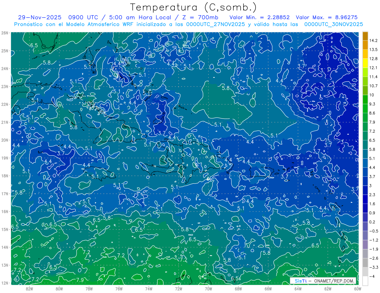Click the 'Valor Max. = 8.96275' readout
The height and width of the screenshot is (293, 380).
pyautogui.click(x=327, y=17)
